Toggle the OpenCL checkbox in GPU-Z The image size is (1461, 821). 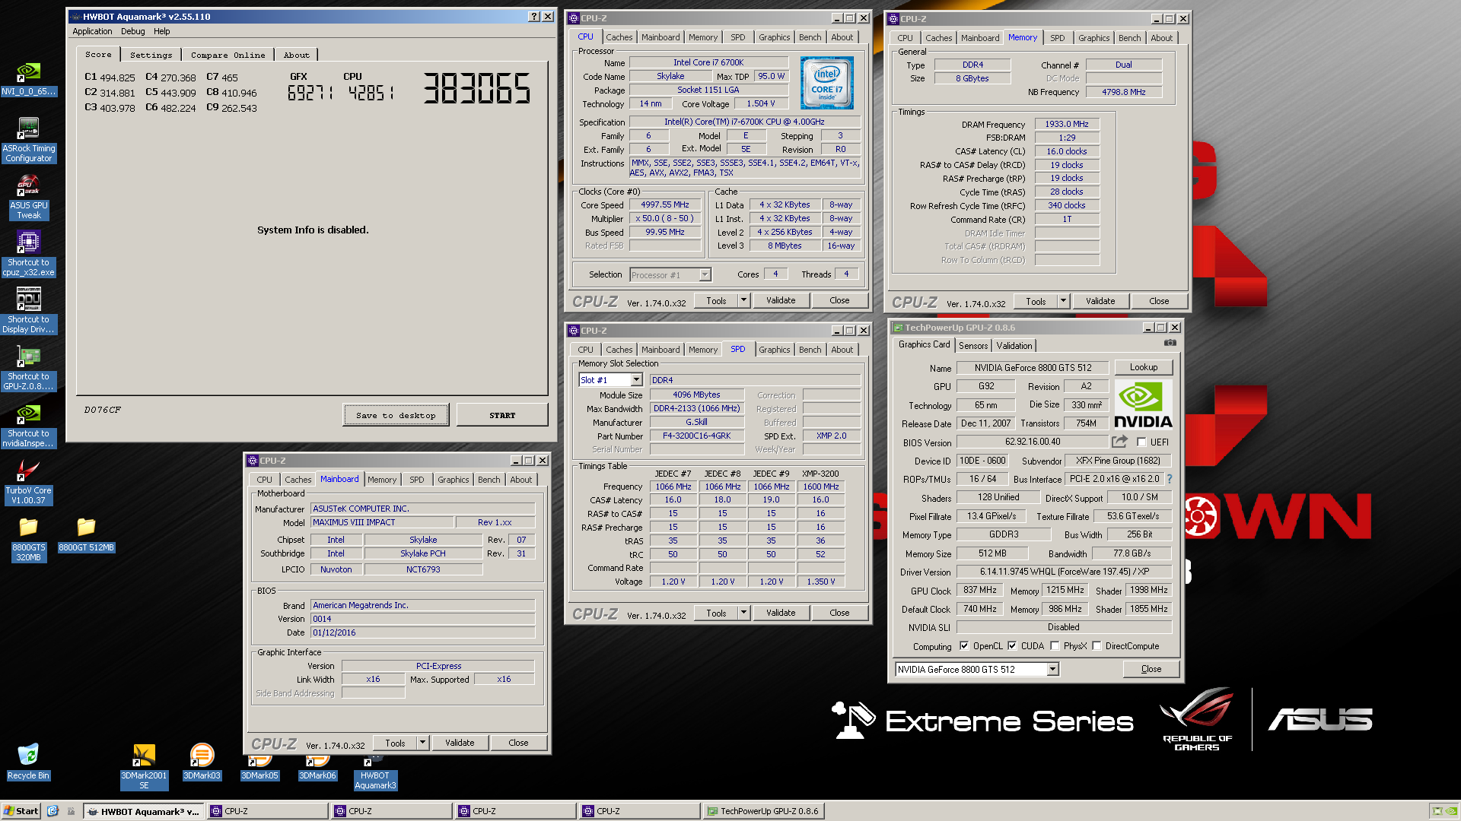pyautogui.click(x=964, y=646)
